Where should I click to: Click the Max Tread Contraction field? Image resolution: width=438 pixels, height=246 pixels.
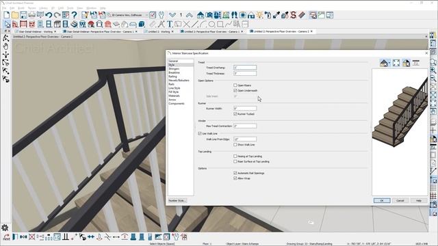[x=245, y=126]
